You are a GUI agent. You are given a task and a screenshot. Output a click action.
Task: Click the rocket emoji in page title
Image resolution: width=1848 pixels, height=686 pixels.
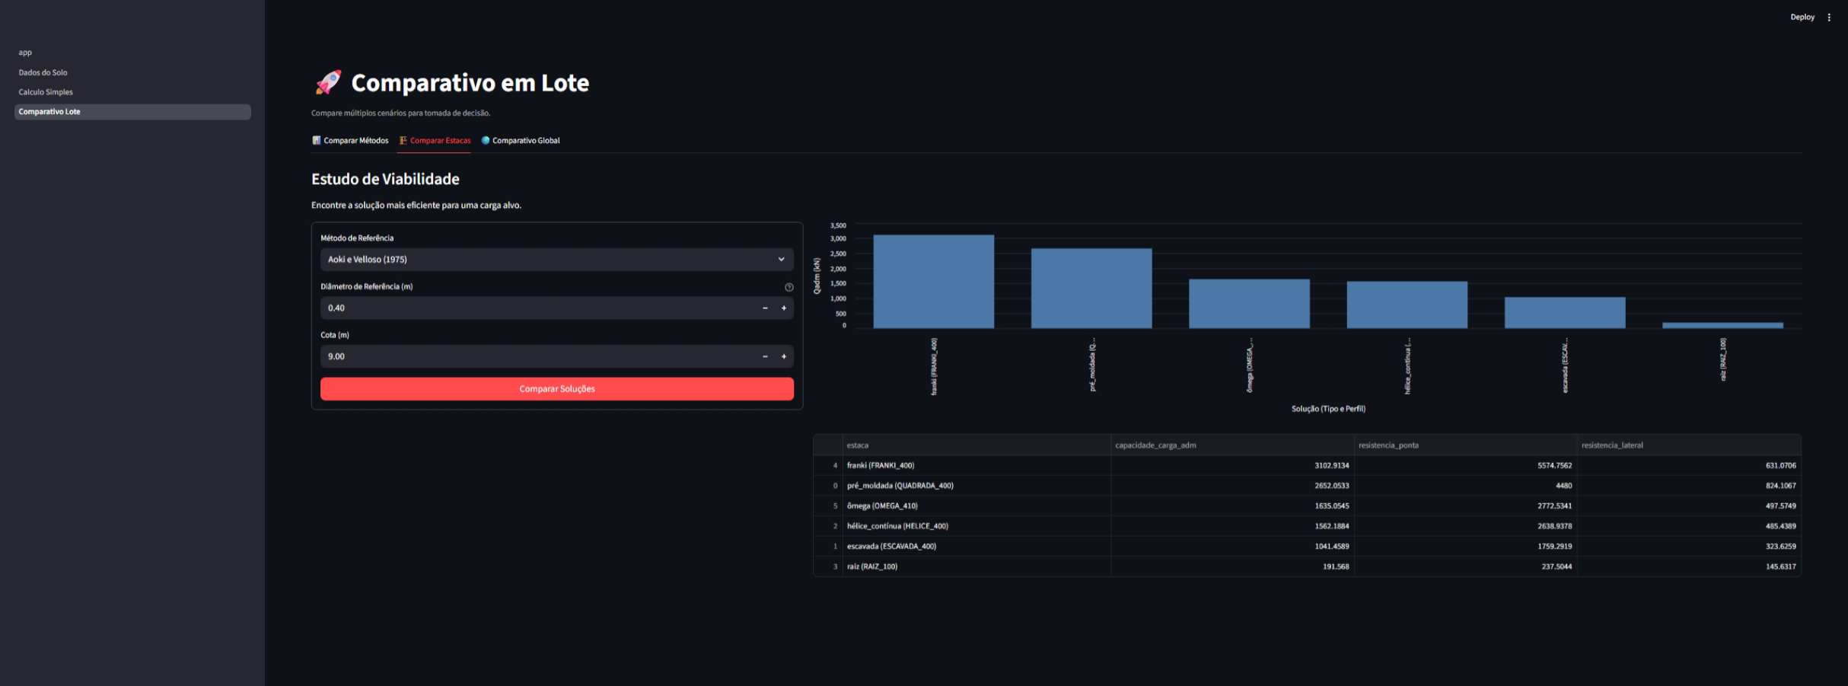328,82
